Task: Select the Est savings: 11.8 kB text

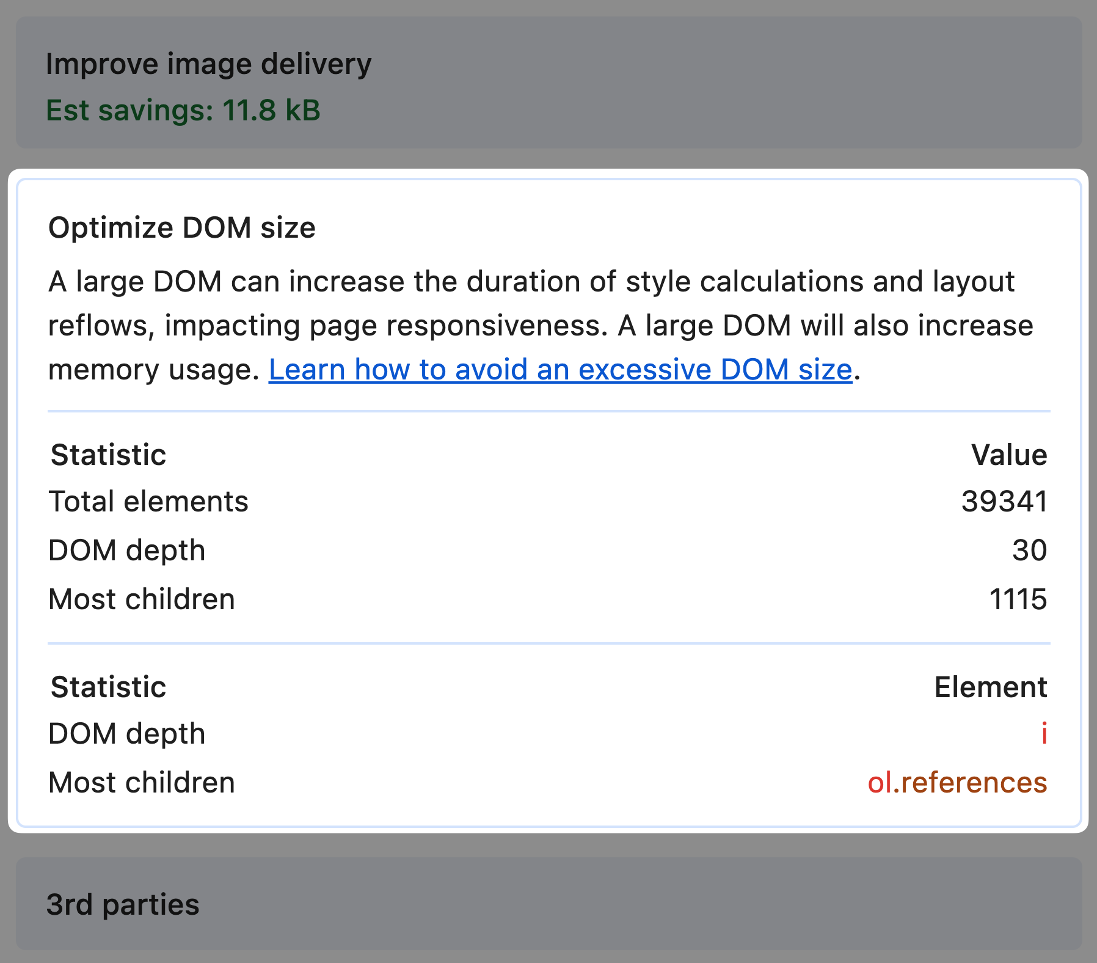Action: click(183, 111)
